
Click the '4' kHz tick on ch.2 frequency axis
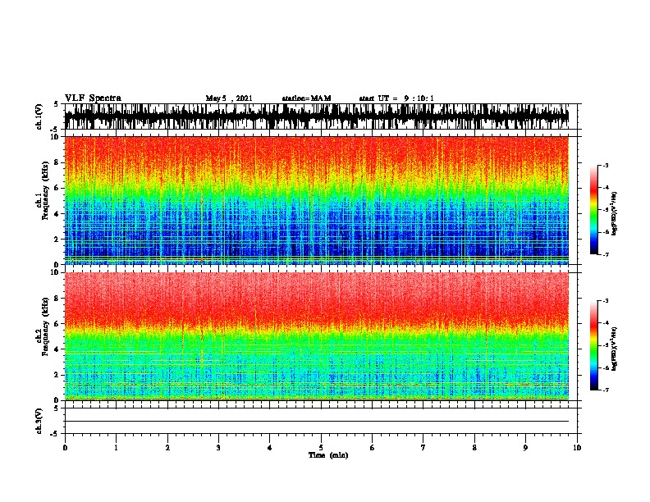click(57, 349)
